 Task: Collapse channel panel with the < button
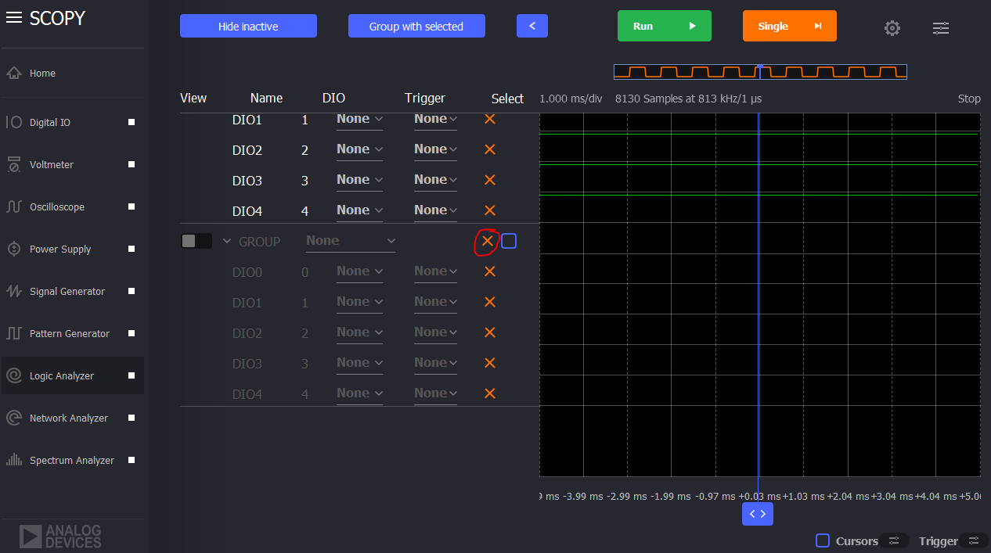point(532,26)
